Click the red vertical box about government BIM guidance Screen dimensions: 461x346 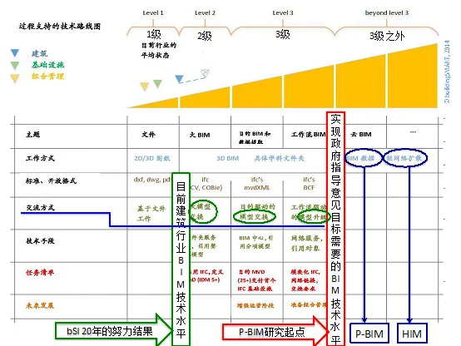pyautogui.click(x=335, y=229)
